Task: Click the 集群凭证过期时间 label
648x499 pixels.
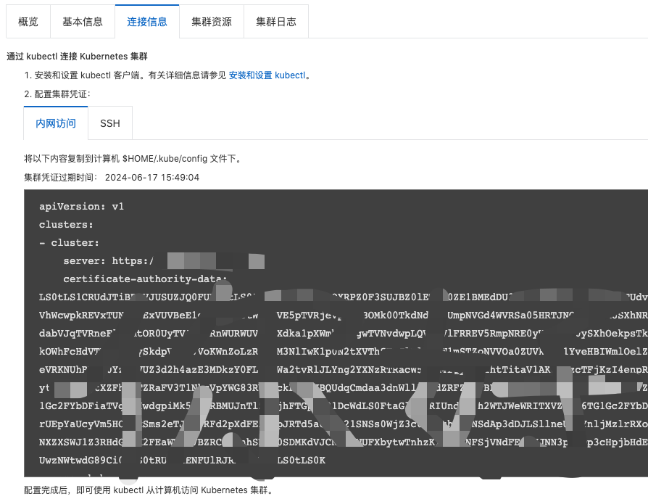Action: click(61, 178)
